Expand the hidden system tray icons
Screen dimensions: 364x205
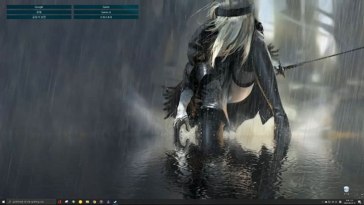point(322,202)
